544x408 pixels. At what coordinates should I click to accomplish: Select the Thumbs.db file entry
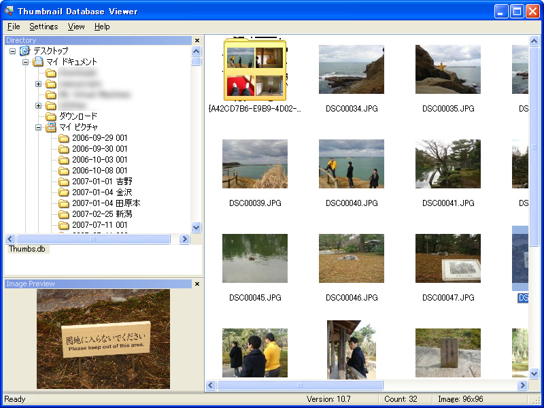[x=27, y=249]
